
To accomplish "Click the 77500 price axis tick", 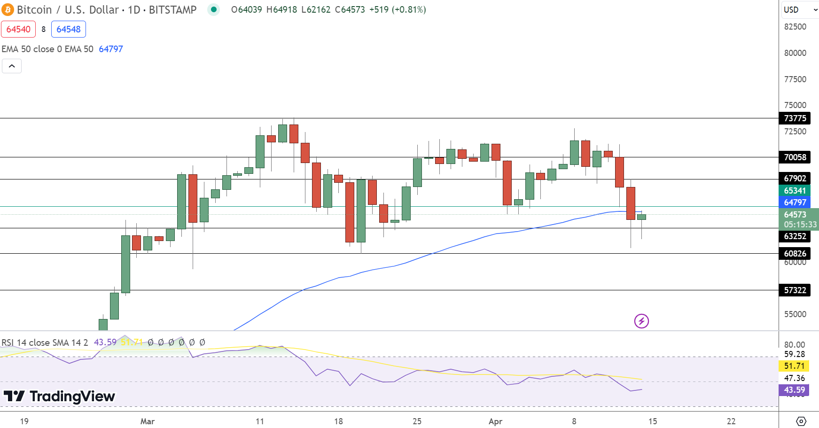I will pyautogui.click(x=795, y=79).
